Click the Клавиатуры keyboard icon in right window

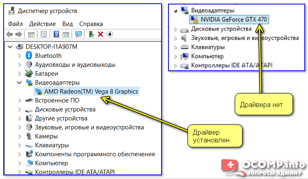point(184,47)
